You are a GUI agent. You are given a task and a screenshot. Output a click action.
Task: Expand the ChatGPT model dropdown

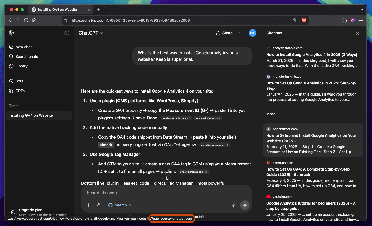tap(91, 33)
